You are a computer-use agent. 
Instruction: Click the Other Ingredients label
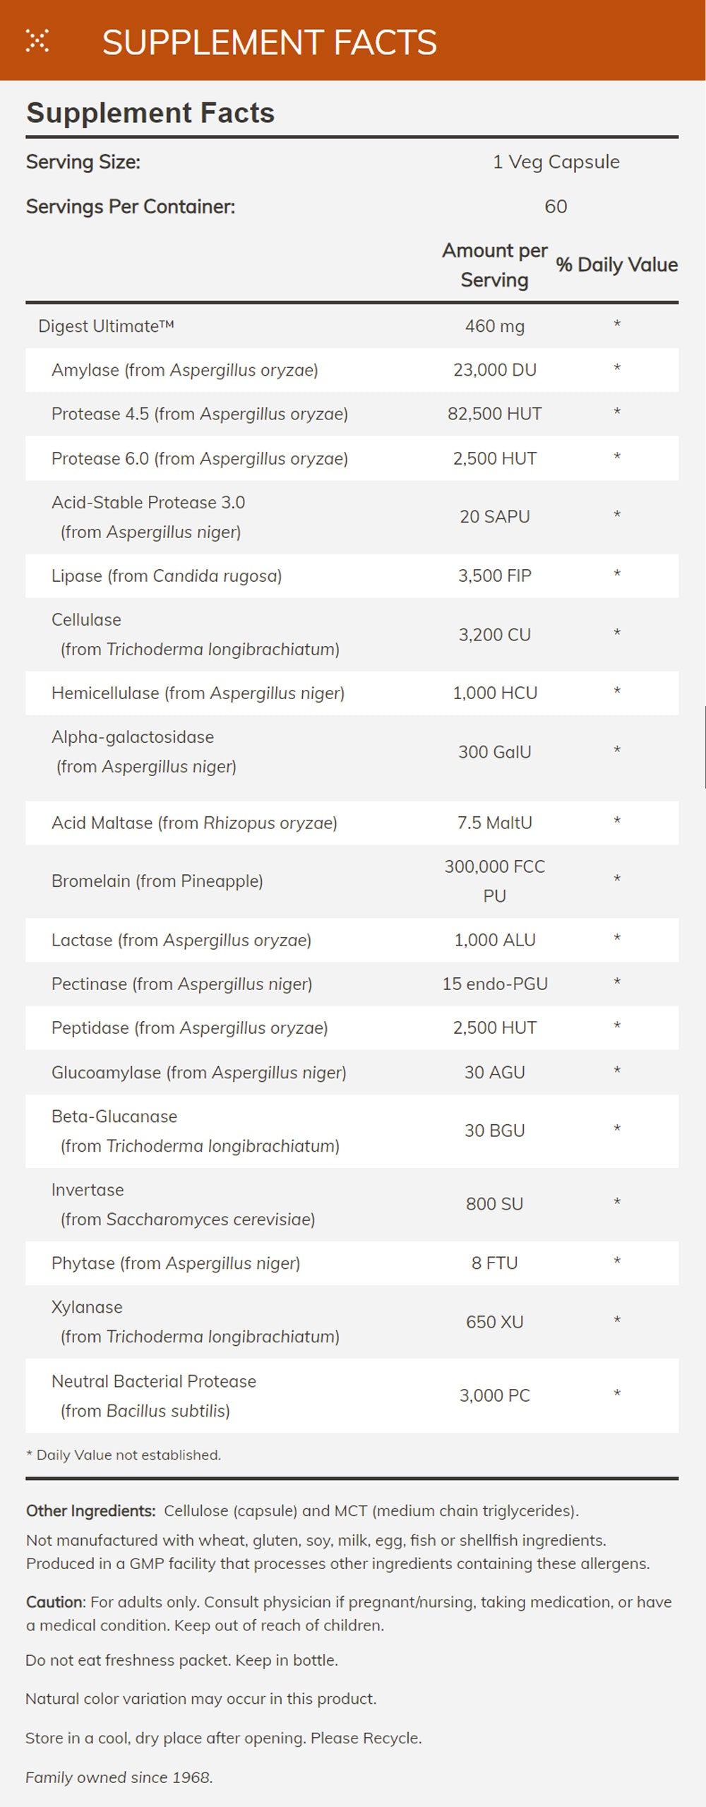(x=91, y=1510)
